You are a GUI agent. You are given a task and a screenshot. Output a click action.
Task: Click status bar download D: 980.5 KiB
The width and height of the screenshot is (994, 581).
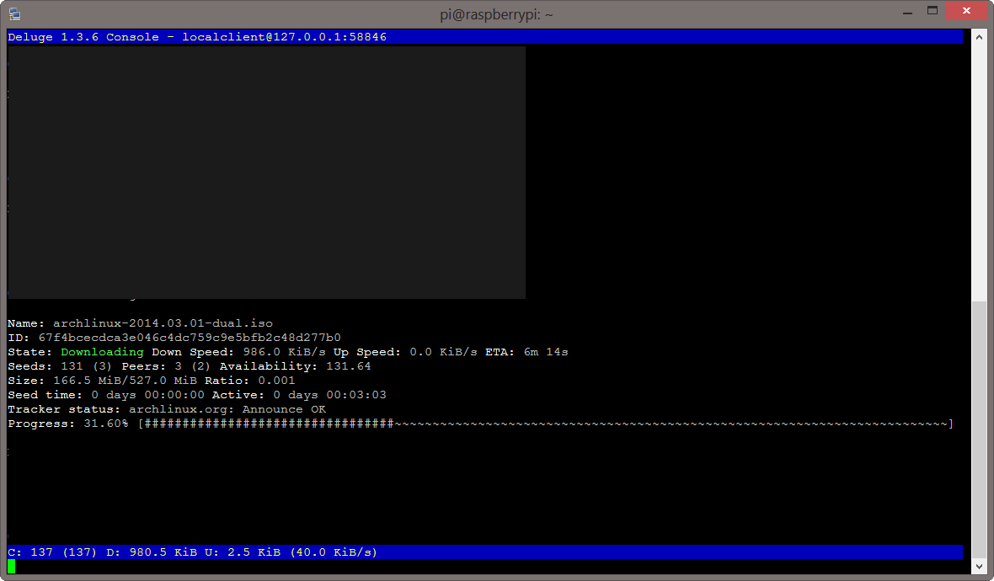coord(152,552)
